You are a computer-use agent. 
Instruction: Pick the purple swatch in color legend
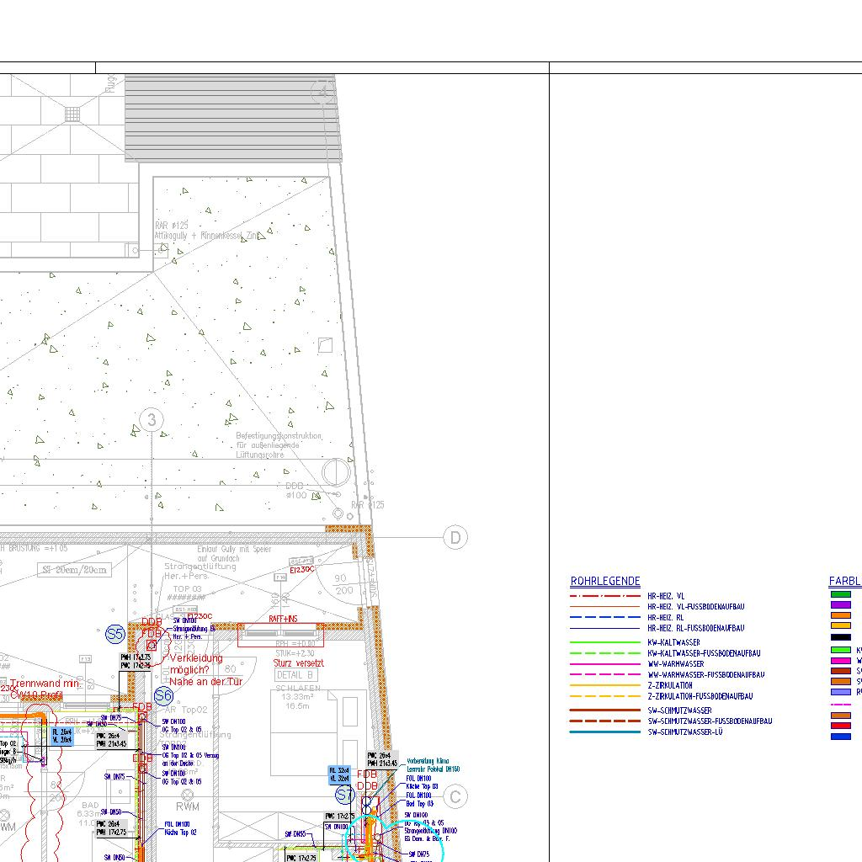(x=840, y=604)
